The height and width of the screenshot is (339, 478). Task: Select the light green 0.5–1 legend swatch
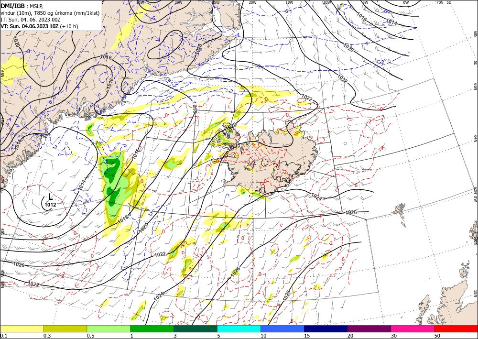(x=109, y=328)
